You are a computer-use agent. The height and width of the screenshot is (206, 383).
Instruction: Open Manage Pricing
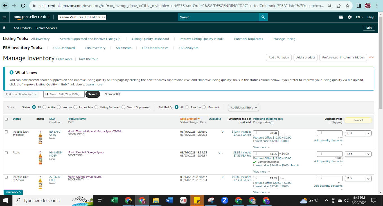click(284, 39)
